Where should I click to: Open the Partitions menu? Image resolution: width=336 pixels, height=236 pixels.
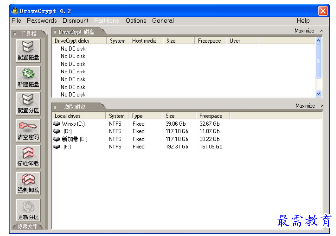pos(107,21)
